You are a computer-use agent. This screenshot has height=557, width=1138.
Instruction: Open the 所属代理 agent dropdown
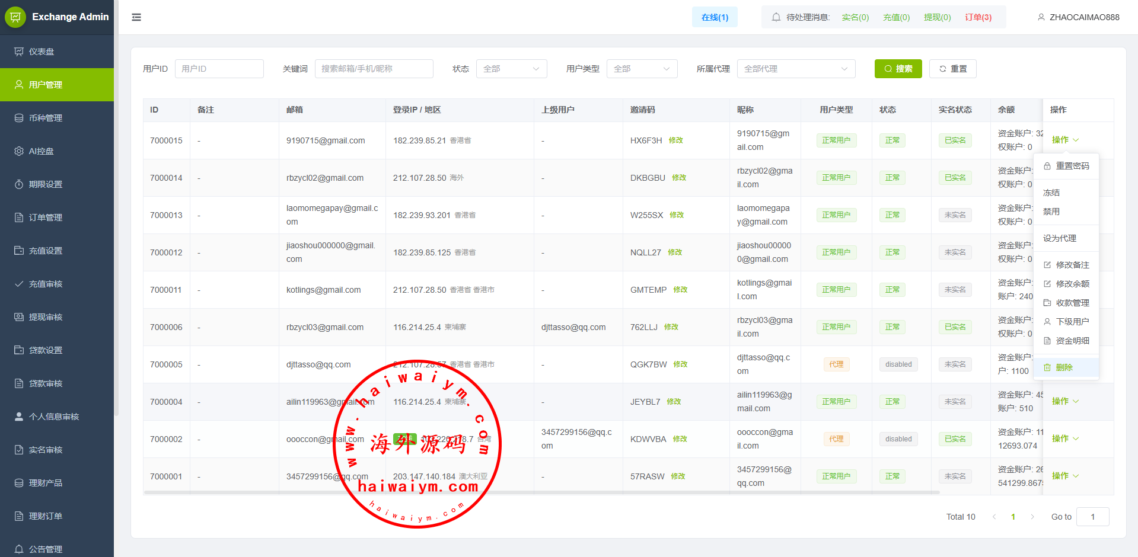pyautogui.click(x=796, y=69)
